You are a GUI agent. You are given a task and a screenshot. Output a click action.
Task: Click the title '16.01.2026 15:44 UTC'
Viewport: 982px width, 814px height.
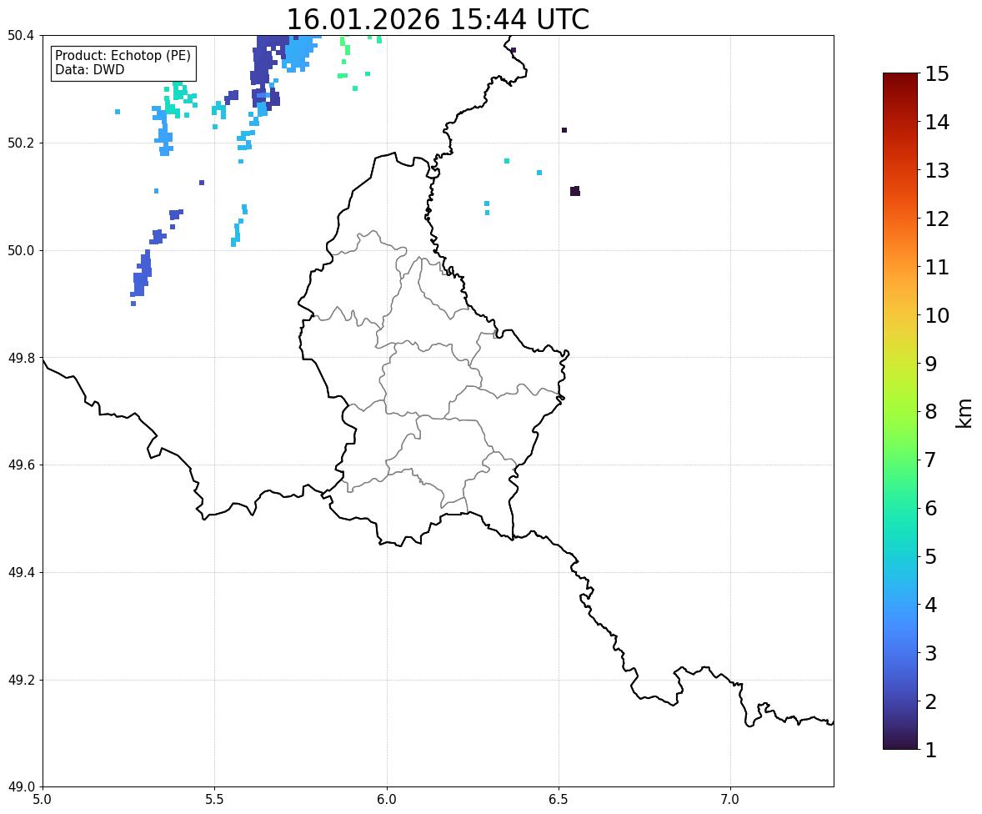pyautogui.click(x=438, y=19)
